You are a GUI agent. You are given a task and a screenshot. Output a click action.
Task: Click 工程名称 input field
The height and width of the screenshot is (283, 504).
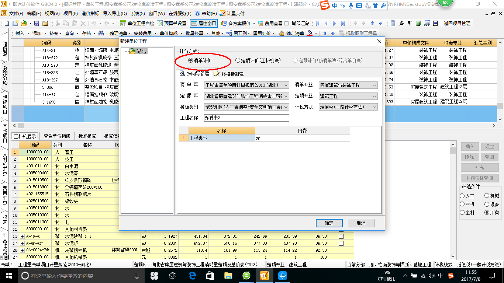click(246, 118)
